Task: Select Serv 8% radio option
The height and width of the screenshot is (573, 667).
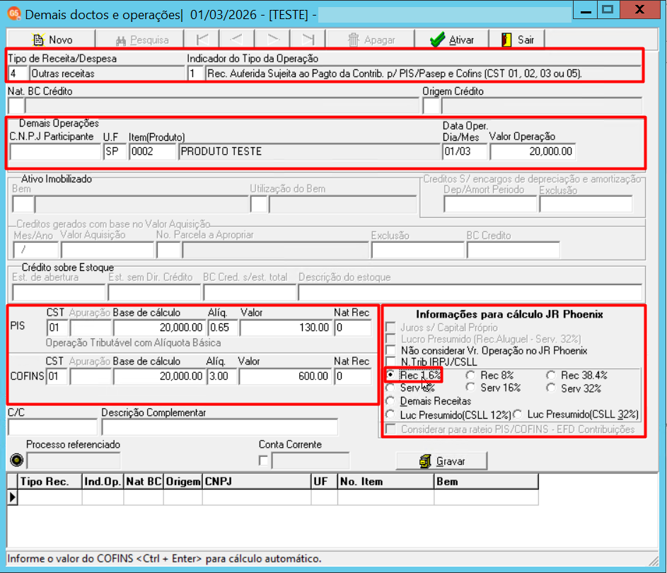Action: click(x=390, y=388)
